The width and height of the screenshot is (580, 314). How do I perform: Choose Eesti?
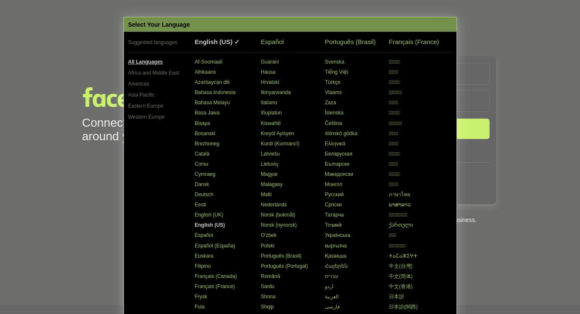200,205
